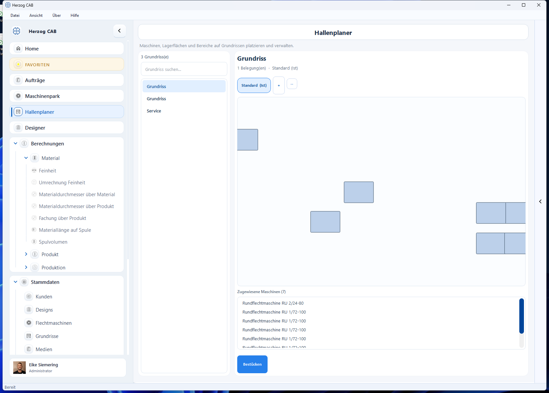549x393 pixels.
Task: Select the Standard (Ist) layout tab
Action: pos(254,85)
